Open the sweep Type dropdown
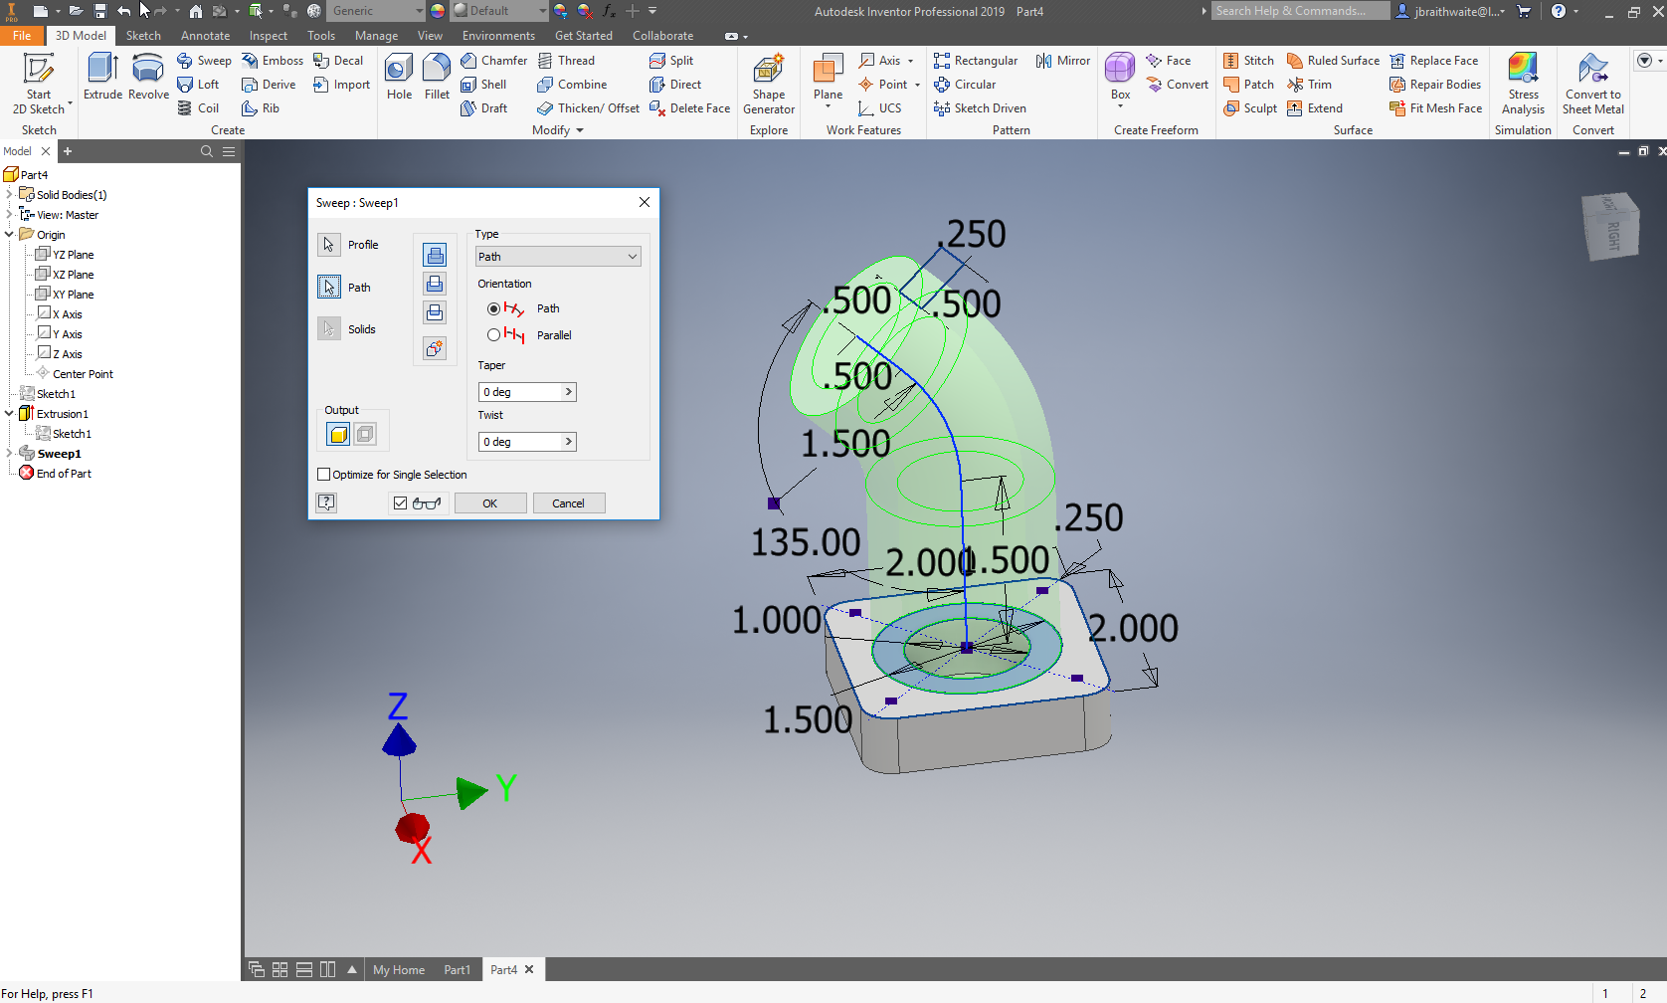1667x1003 pixels. (558, 257)
